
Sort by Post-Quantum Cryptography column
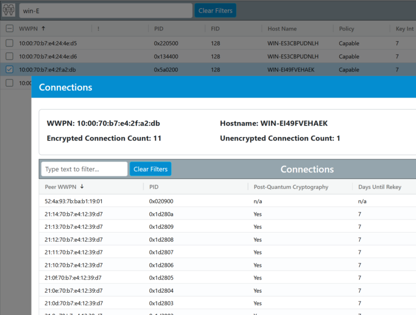click(x=291, y=187)
